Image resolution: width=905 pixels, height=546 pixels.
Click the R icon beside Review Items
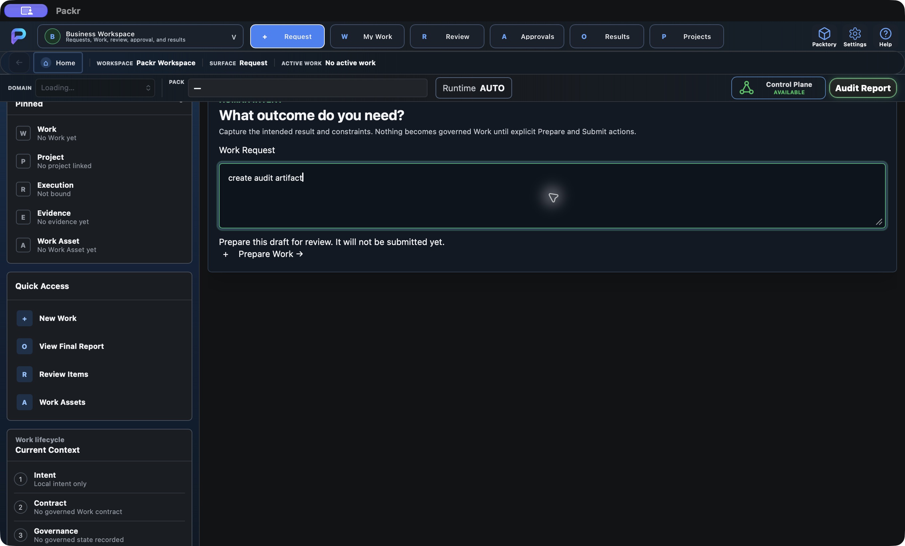[x=25, y=374]
